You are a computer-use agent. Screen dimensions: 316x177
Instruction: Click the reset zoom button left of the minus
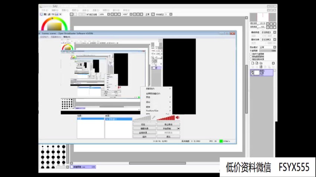(x=109, y=14)
